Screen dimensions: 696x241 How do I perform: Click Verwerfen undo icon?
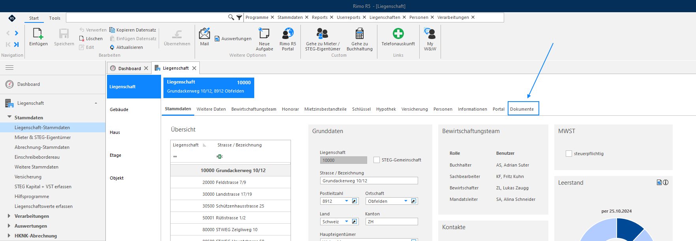click(82, 30)
